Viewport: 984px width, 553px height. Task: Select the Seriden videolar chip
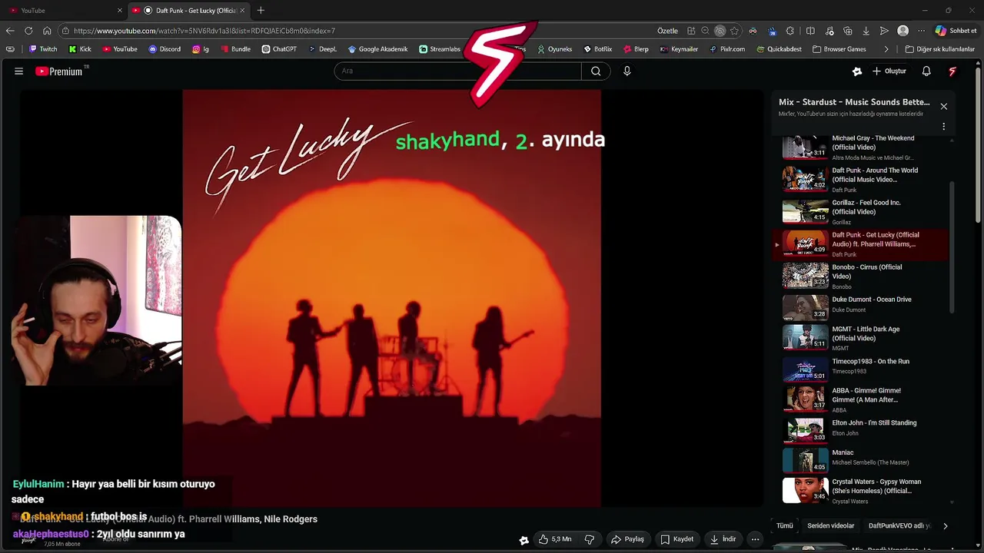830,526
